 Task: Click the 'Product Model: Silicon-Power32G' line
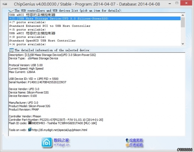pyautogui.click(x=30, y=106)
